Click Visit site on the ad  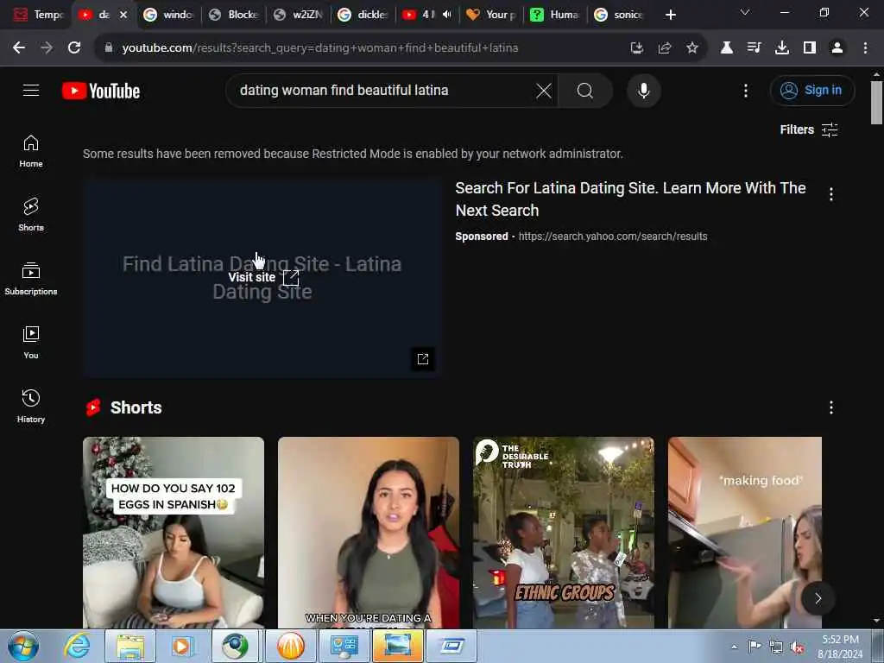263,277
